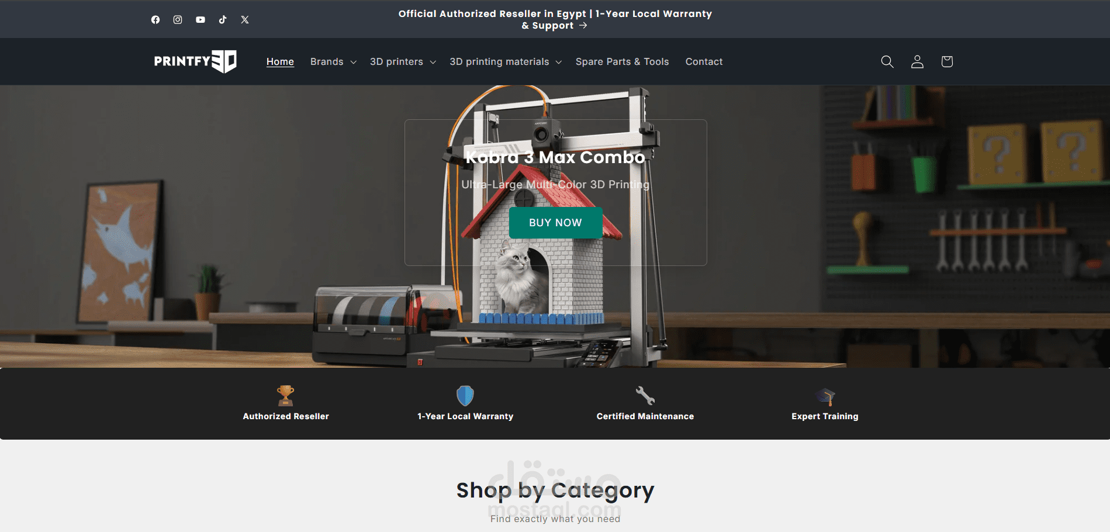Open the X (Twitter) social icon
Viewport: 1110px width, 532px height.
coord(244,19)
